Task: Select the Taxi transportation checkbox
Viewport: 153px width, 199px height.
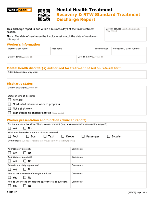Action: 45,136
